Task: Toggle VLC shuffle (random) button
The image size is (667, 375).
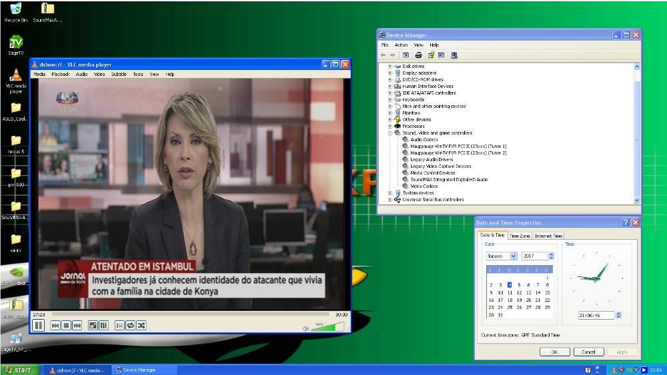Action: 141,325
